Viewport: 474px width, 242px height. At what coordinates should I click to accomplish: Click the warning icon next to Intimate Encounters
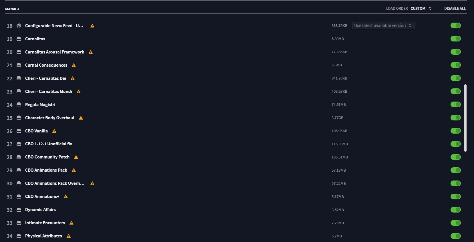(x=71, y=223)
